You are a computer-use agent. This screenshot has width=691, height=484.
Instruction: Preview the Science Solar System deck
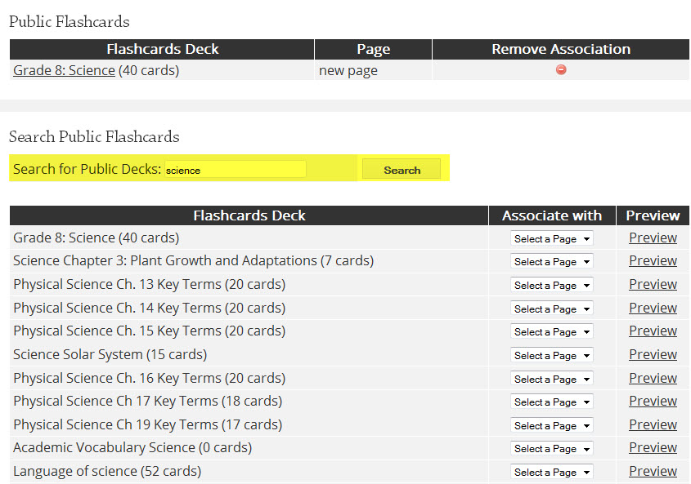tap(653, 354)
